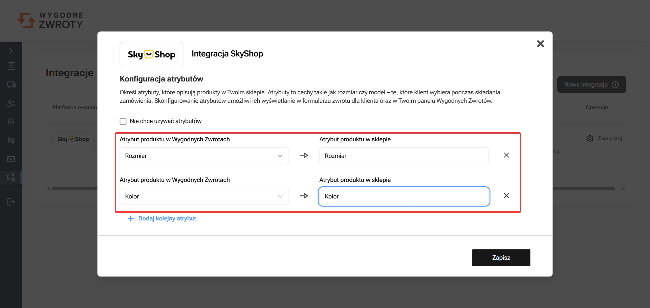Open the Kolor attribute dropdown
Screen dimensions: 650x308
(x=204, y=196)
